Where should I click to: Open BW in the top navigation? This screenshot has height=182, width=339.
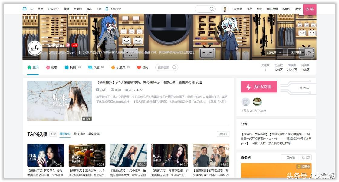(x=99, y=9)
